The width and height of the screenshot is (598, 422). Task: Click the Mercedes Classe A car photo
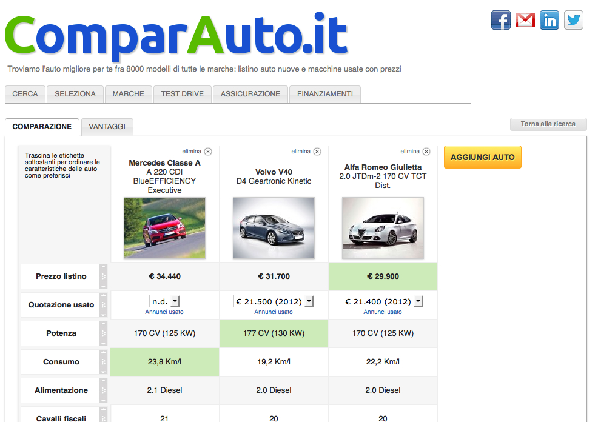165,228
